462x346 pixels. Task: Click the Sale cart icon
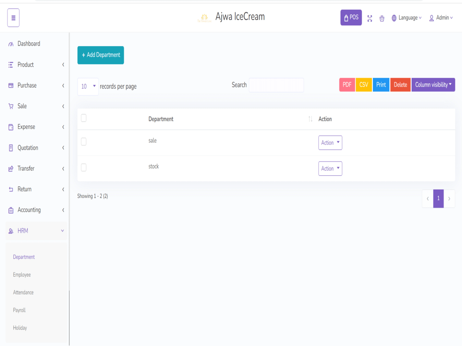[x=11, y=106]
